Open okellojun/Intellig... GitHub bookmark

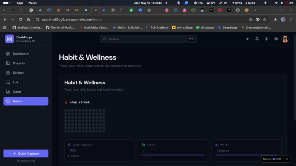(x=27, y=27)
